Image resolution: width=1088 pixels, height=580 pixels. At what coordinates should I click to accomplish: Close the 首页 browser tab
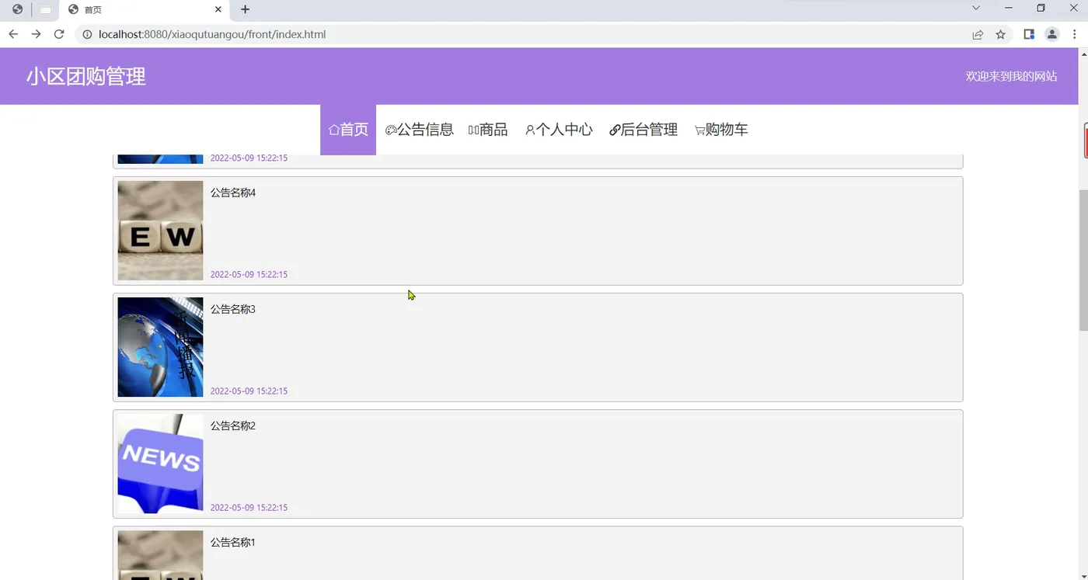218,9
